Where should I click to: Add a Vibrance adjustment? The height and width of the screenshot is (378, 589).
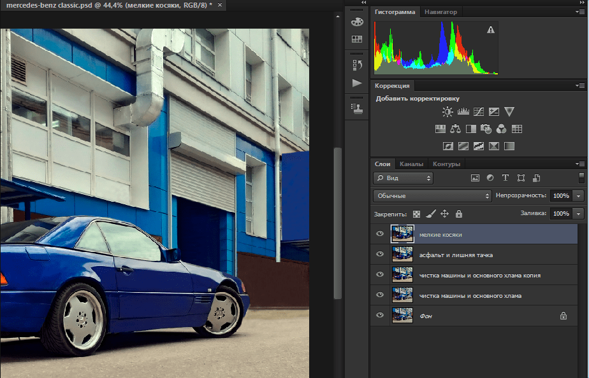pos(509,111)
